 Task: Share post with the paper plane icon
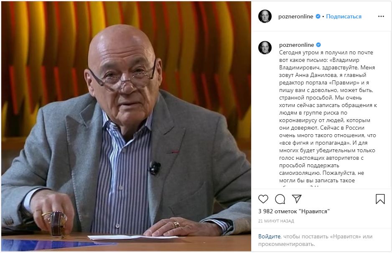pyautogui.click(x=297, y=199)
